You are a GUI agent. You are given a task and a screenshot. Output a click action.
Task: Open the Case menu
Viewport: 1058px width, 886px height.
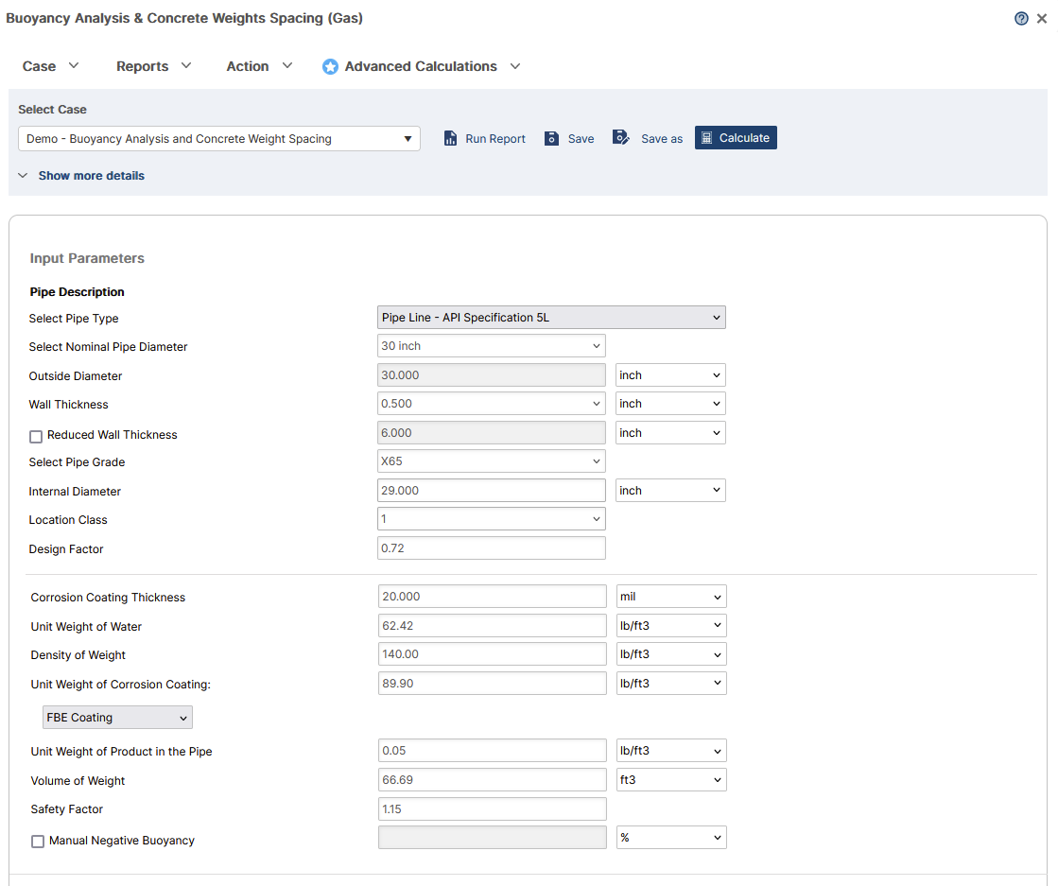coord(50,66)
